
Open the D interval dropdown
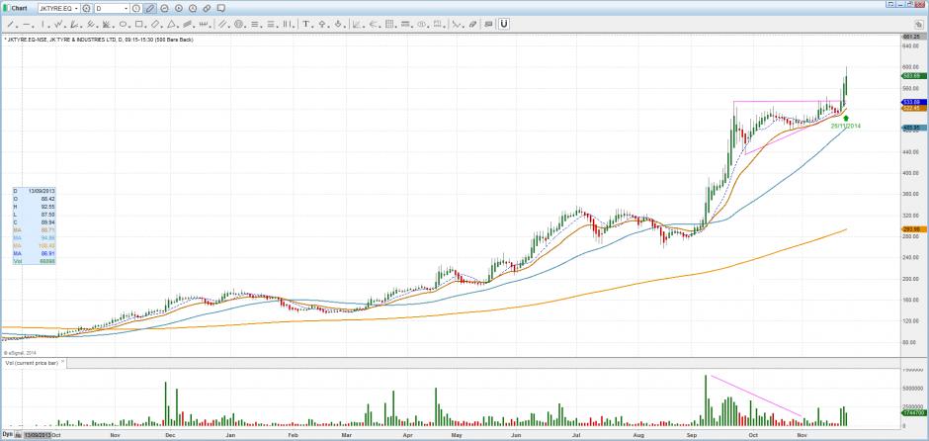point(126,8)
